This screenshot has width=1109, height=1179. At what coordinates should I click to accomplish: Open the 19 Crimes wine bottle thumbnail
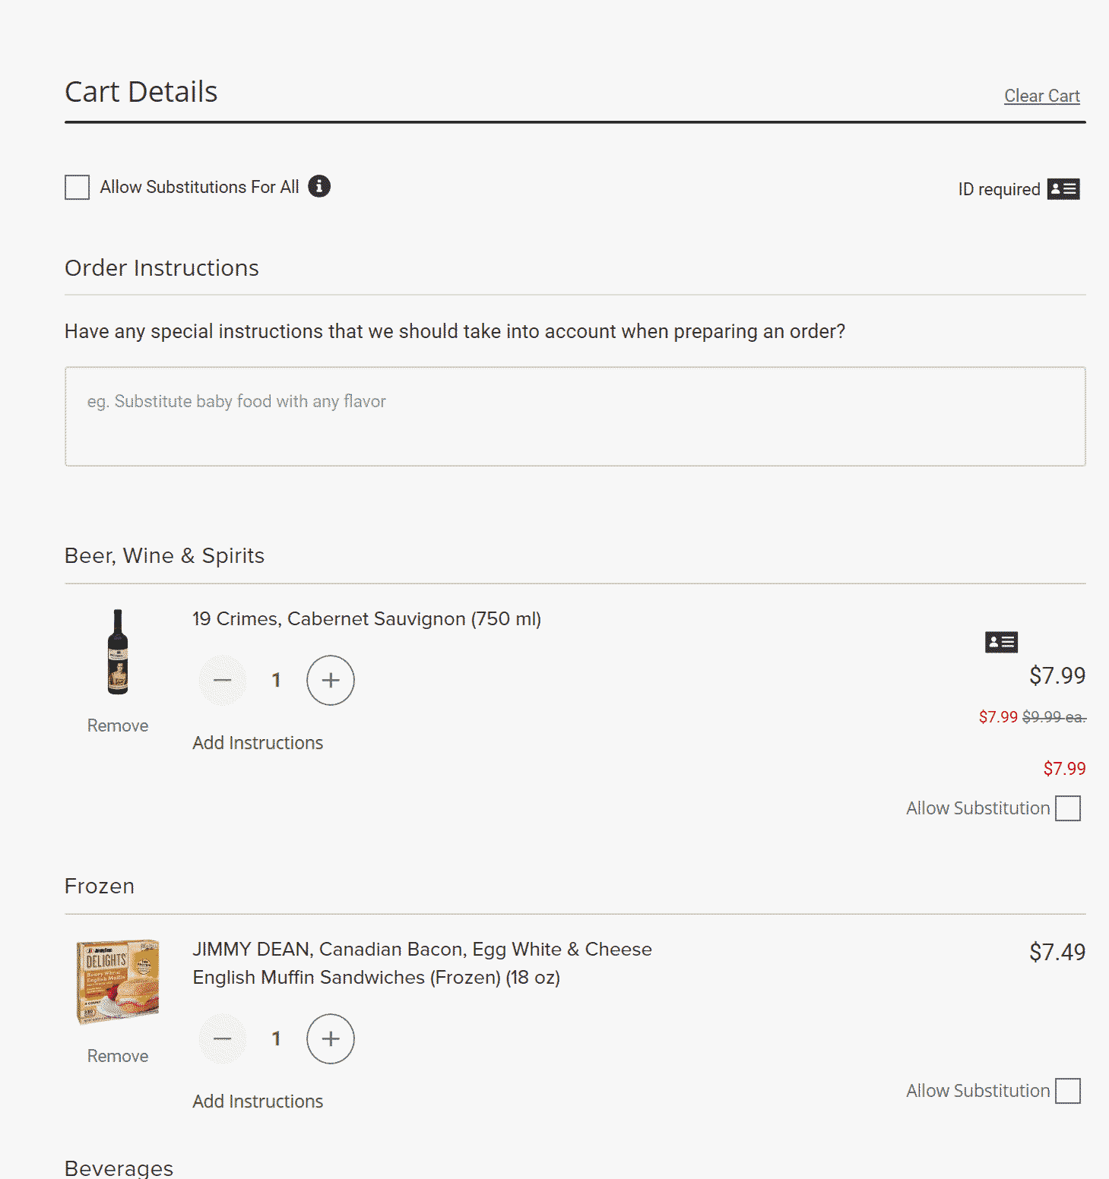[118, 652]
